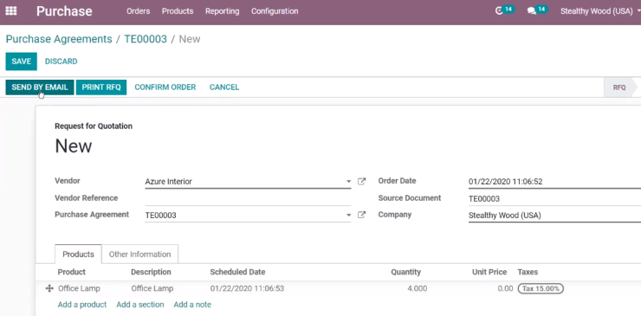Viewport: 641px width, 316px height.
Task: Click the Company field Stealthy Wood (USA)
Action: 554,216
